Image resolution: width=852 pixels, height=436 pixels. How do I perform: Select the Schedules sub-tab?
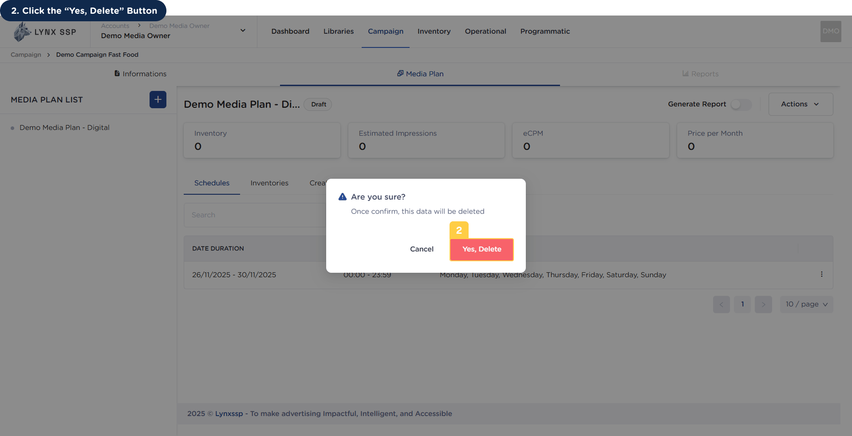(x=212, y=183)
